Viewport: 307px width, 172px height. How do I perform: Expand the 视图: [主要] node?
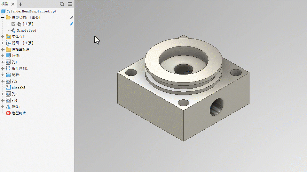pyautogui.click(x=3, y=43)
